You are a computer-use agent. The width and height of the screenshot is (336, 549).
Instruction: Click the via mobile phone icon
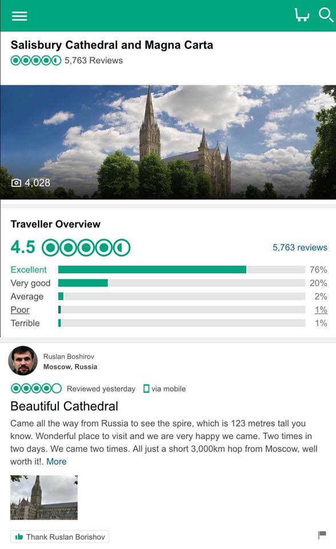146,389
